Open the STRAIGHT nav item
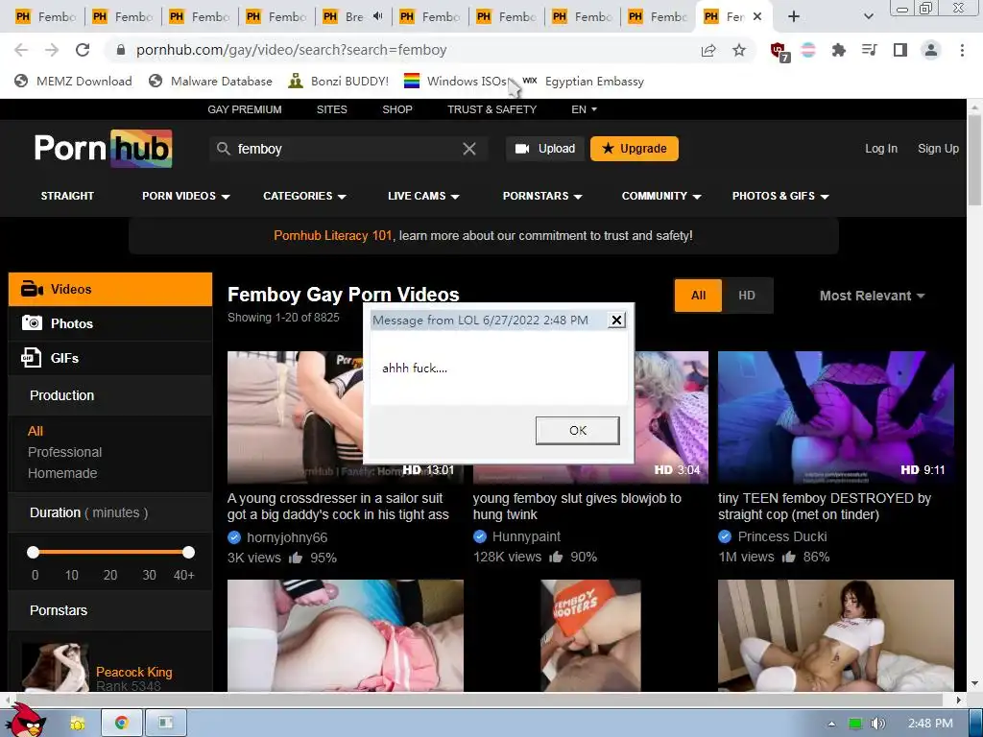 click(67, 196)
